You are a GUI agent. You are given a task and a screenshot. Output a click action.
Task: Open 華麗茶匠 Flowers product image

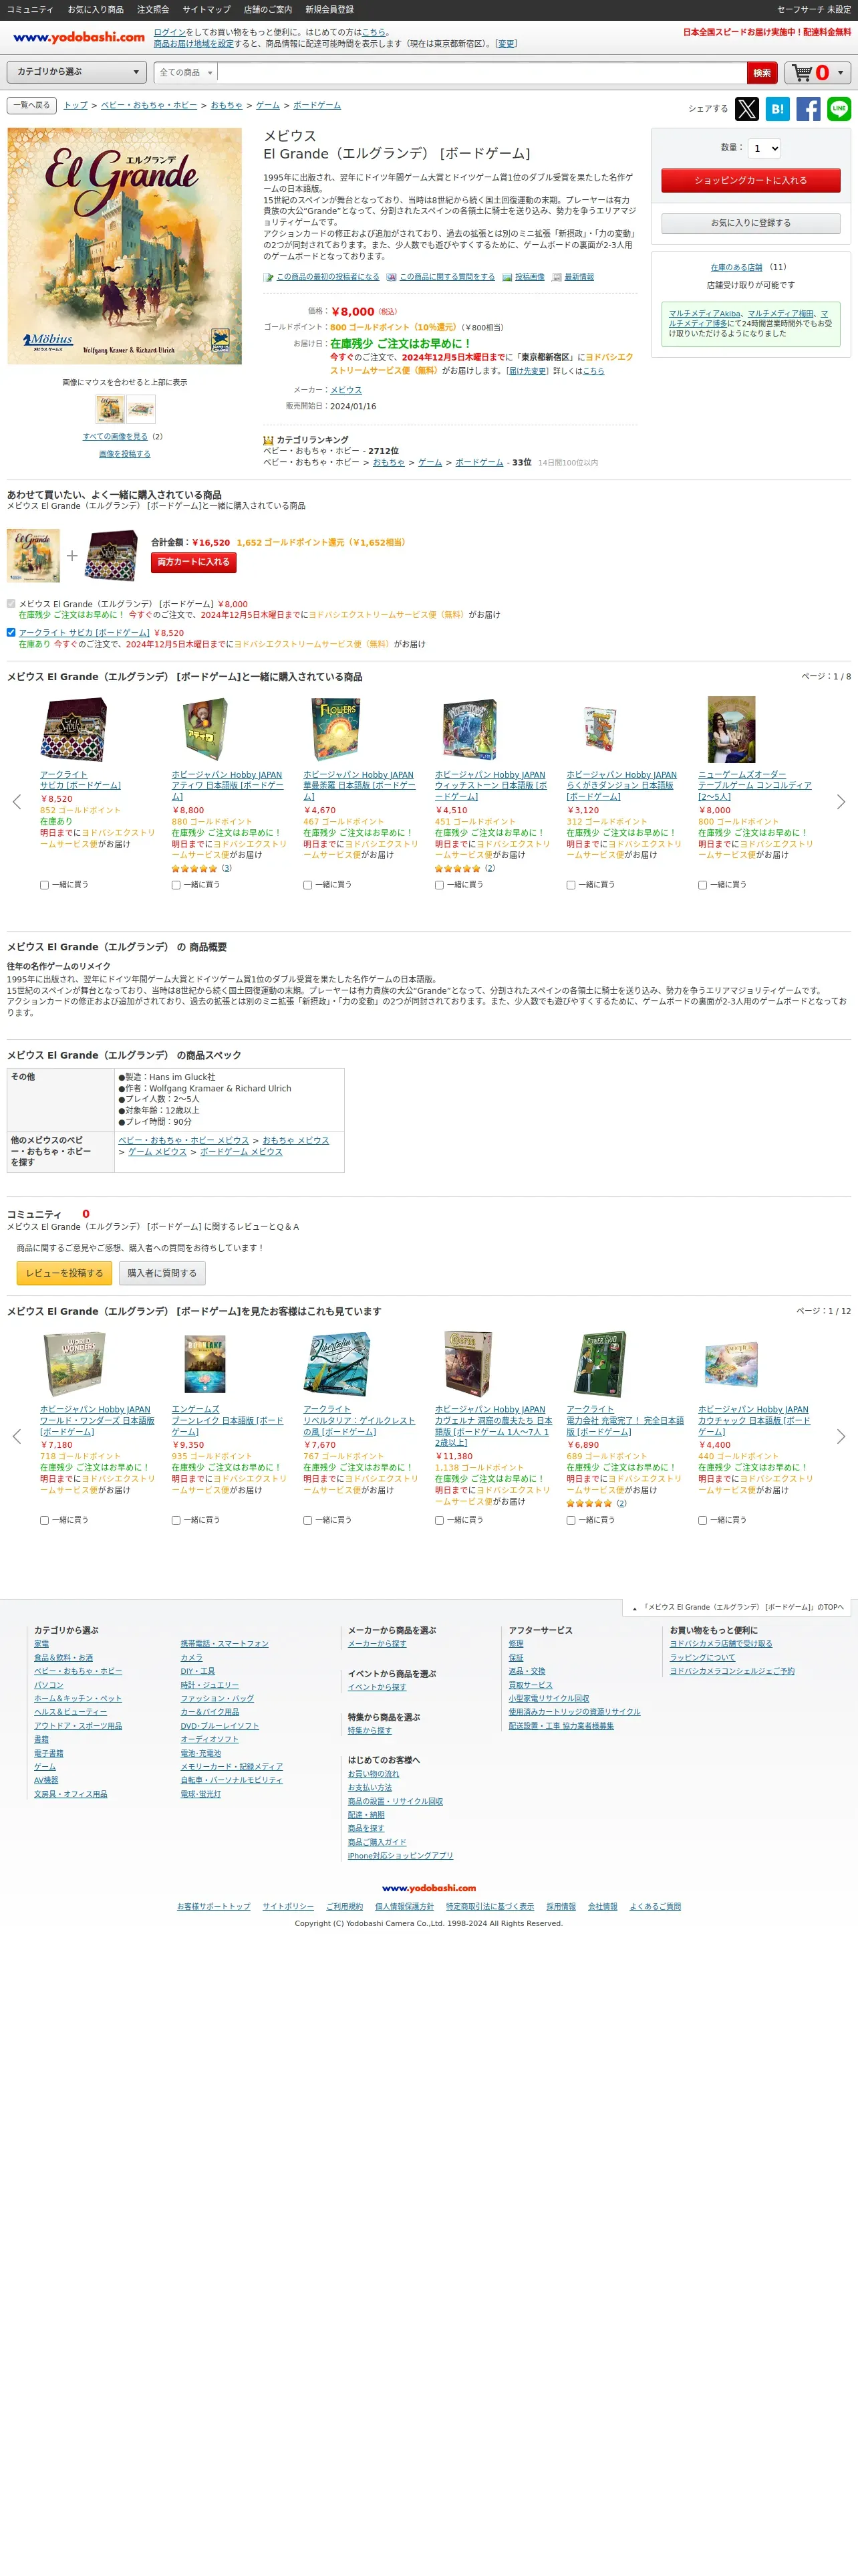tap(337, 730)
